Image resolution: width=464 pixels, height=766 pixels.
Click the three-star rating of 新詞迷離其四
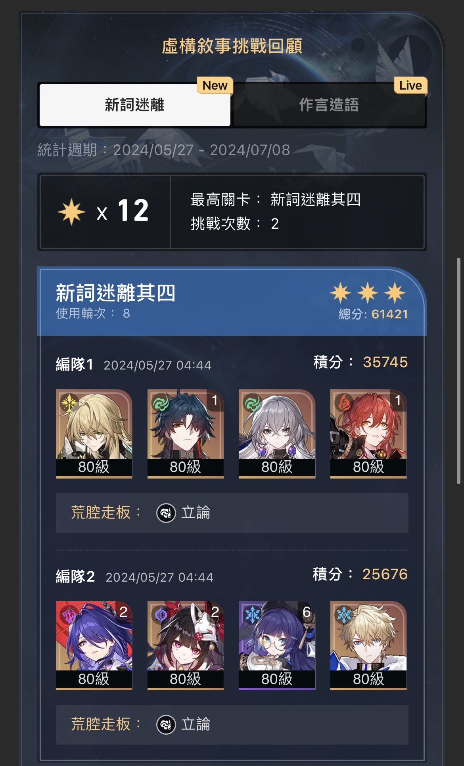tap(368, 293)
